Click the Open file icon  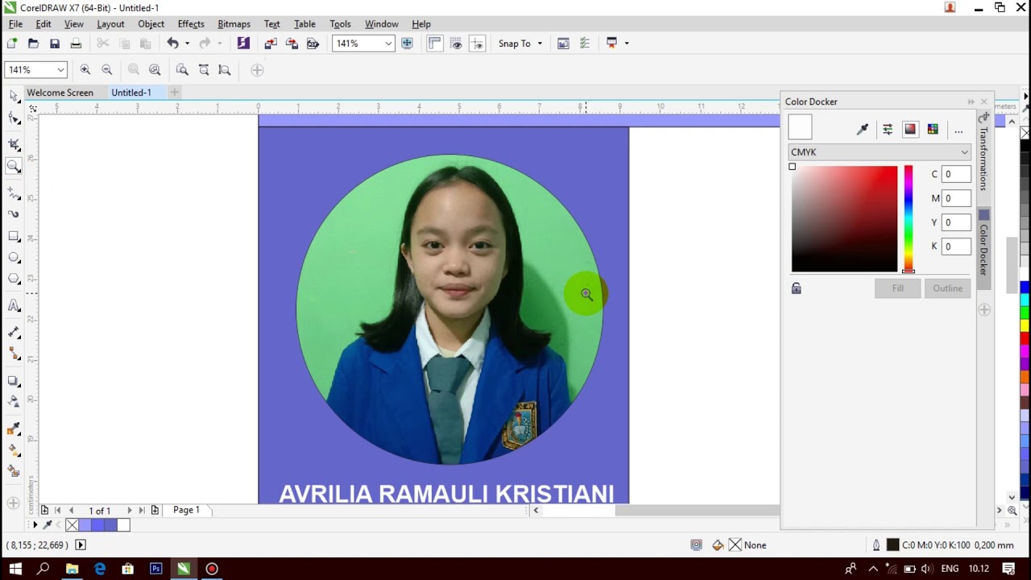point(33,43)
